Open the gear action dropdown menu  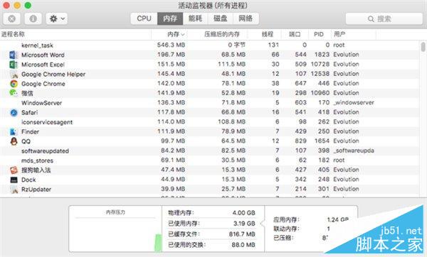(57, 18)
